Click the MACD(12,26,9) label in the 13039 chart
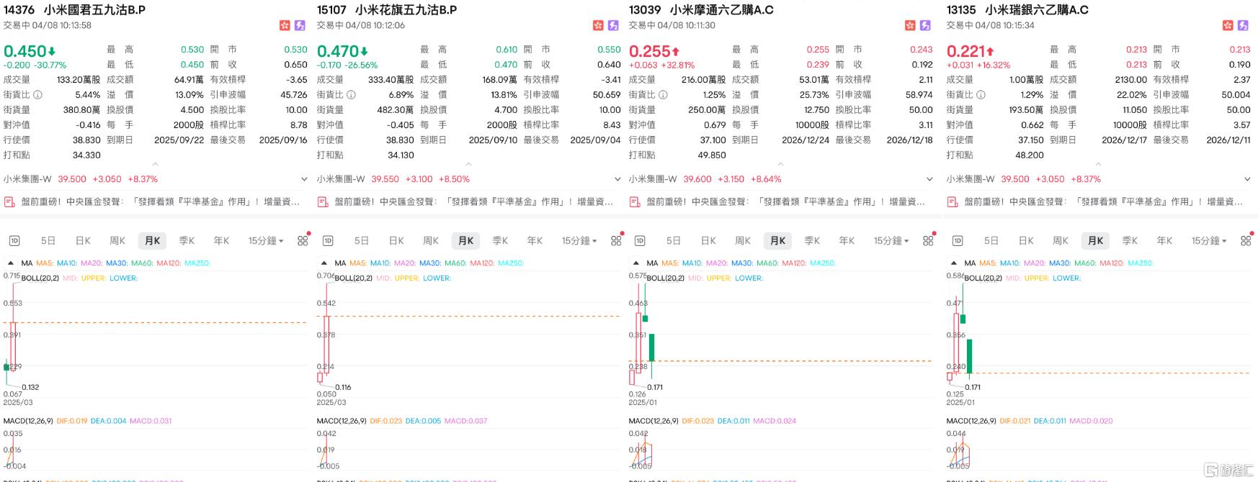This screenshot has height=482, width=1258. [653, 421]
